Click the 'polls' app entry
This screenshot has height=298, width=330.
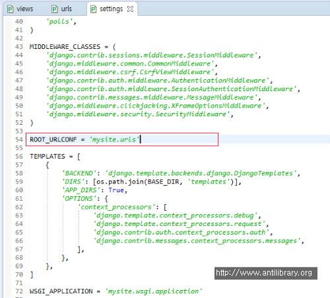59,22
